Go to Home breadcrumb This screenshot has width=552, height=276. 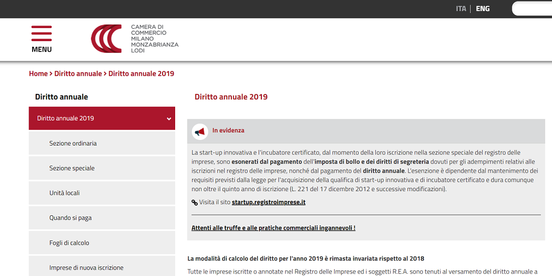[x=38, y=74]
